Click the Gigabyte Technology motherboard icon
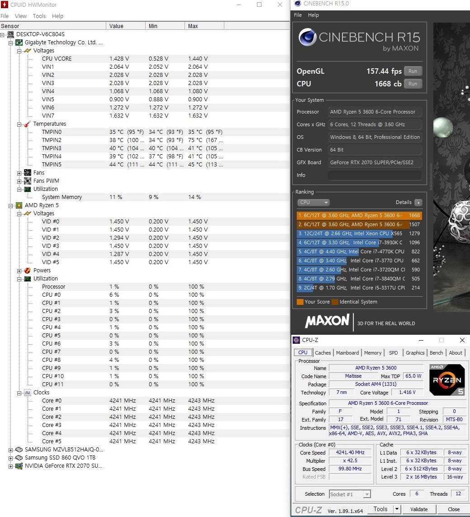Image resolution: width=470 pixels, height=517 pixels. (x=19, y=43)
